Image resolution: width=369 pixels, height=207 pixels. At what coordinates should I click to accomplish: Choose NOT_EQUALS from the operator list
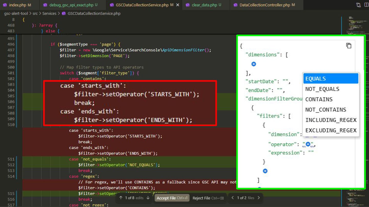(x=331, y=89)
